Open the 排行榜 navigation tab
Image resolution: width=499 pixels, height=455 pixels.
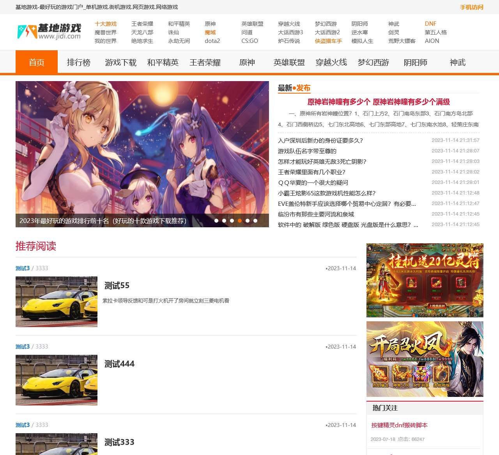(79, 62)
